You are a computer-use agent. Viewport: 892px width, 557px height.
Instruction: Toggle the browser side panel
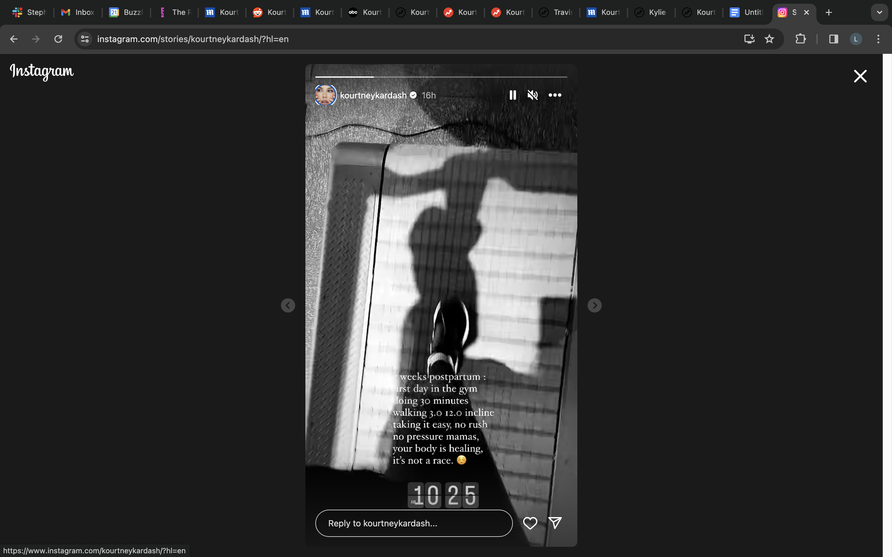coord(833,39)
